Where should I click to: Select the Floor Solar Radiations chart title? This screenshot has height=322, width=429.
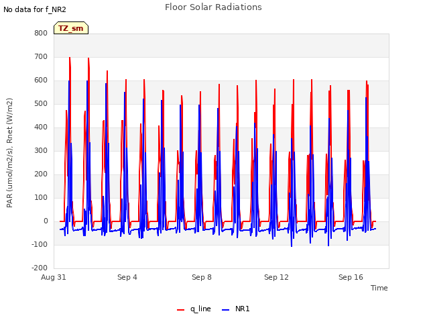[x=213, y=7]
